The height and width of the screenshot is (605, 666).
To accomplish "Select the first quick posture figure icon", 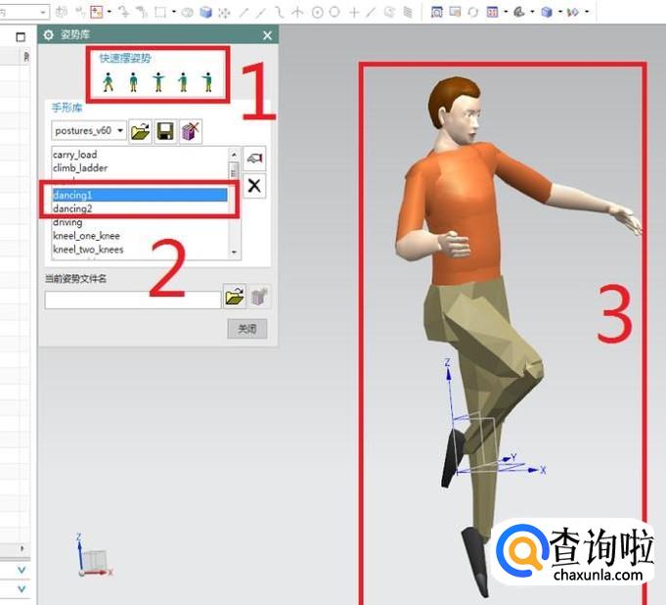I will [x=109, y=81].
